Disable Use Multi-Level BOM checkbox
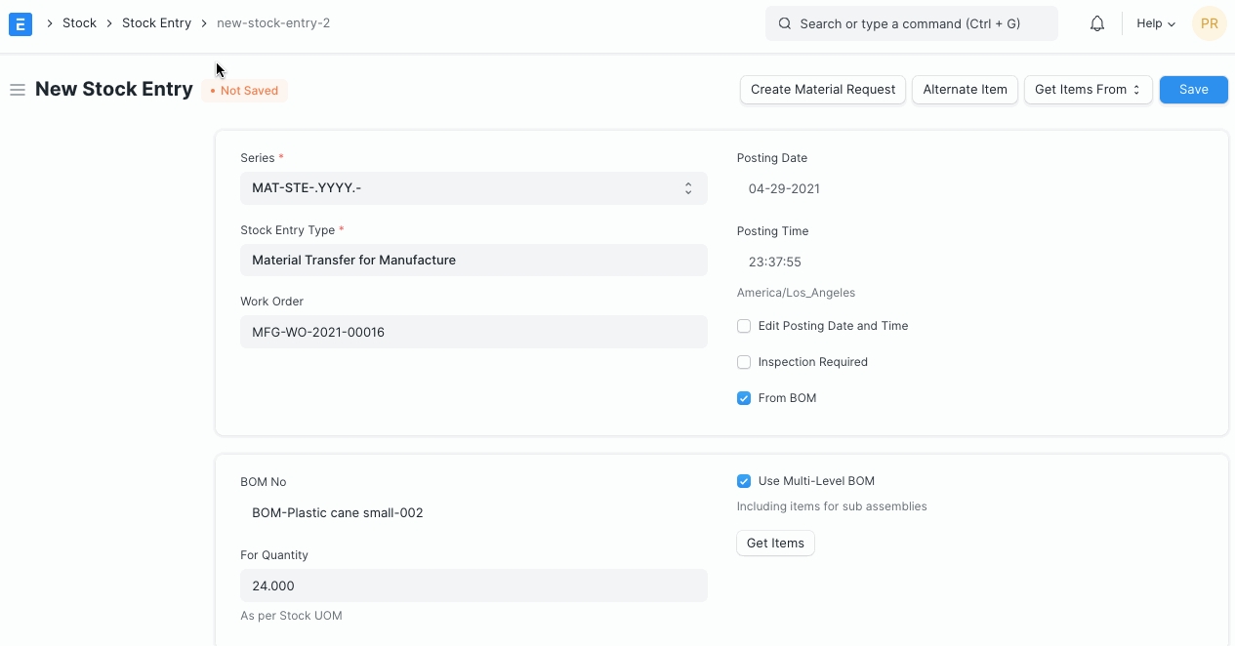The image size is (1235, 646). pos(744,481)
